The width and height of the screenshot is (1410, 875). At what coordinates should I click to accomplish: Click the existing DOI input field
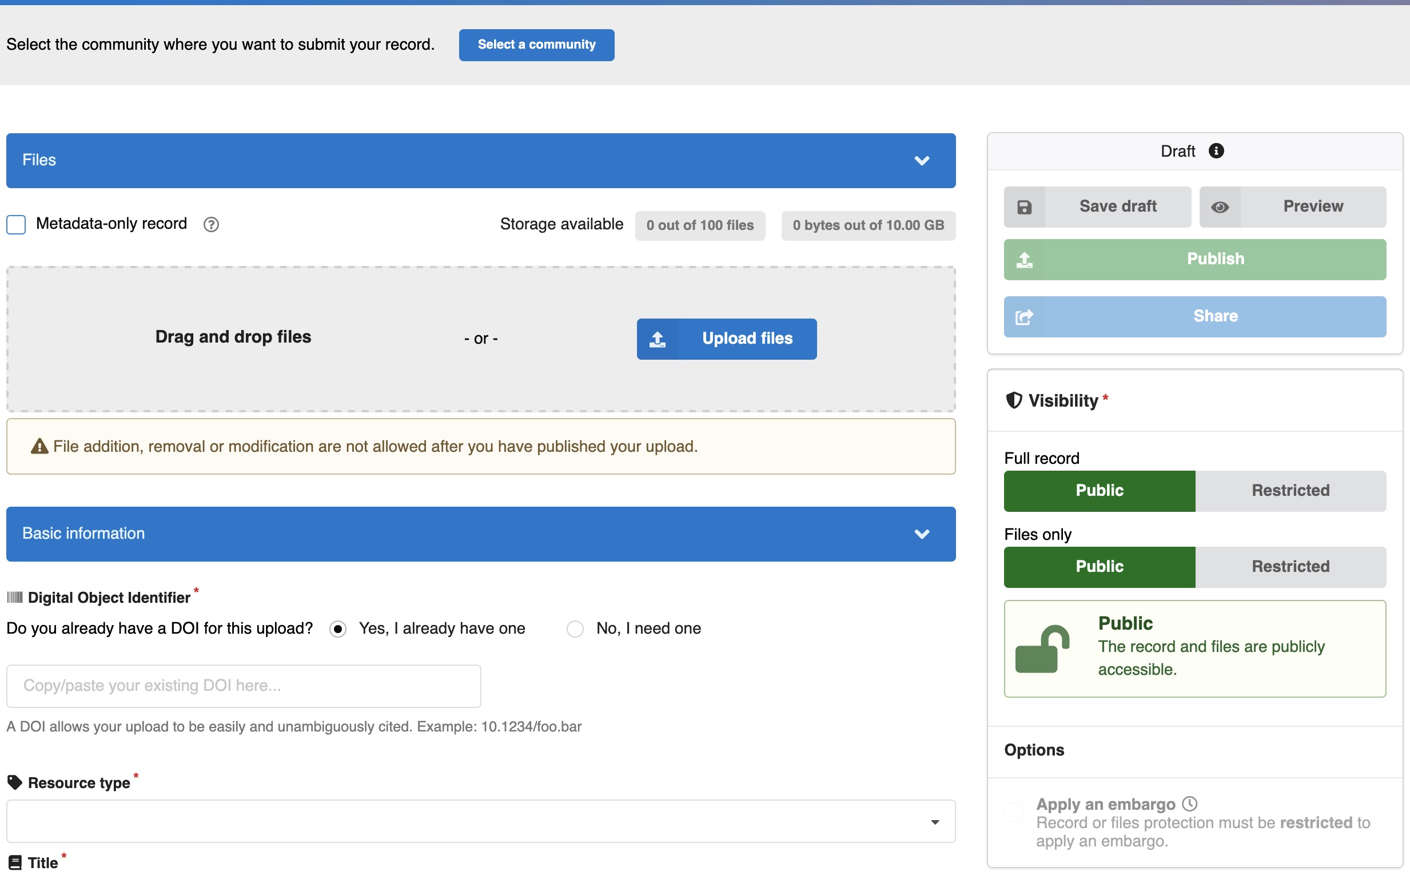pos(244,686)
